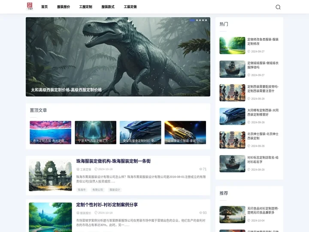Select the 珠海市 tag

pos(82,189)
